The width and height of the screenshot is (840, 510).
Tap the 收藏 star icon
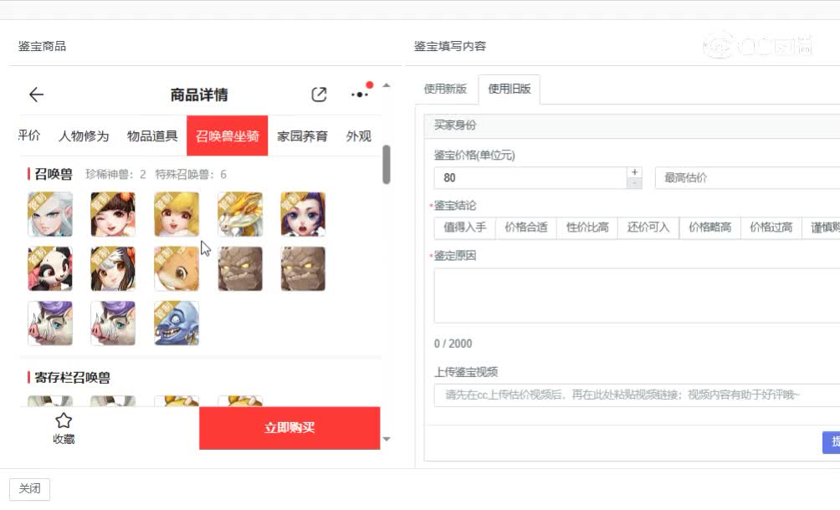(x=64, y=421)
